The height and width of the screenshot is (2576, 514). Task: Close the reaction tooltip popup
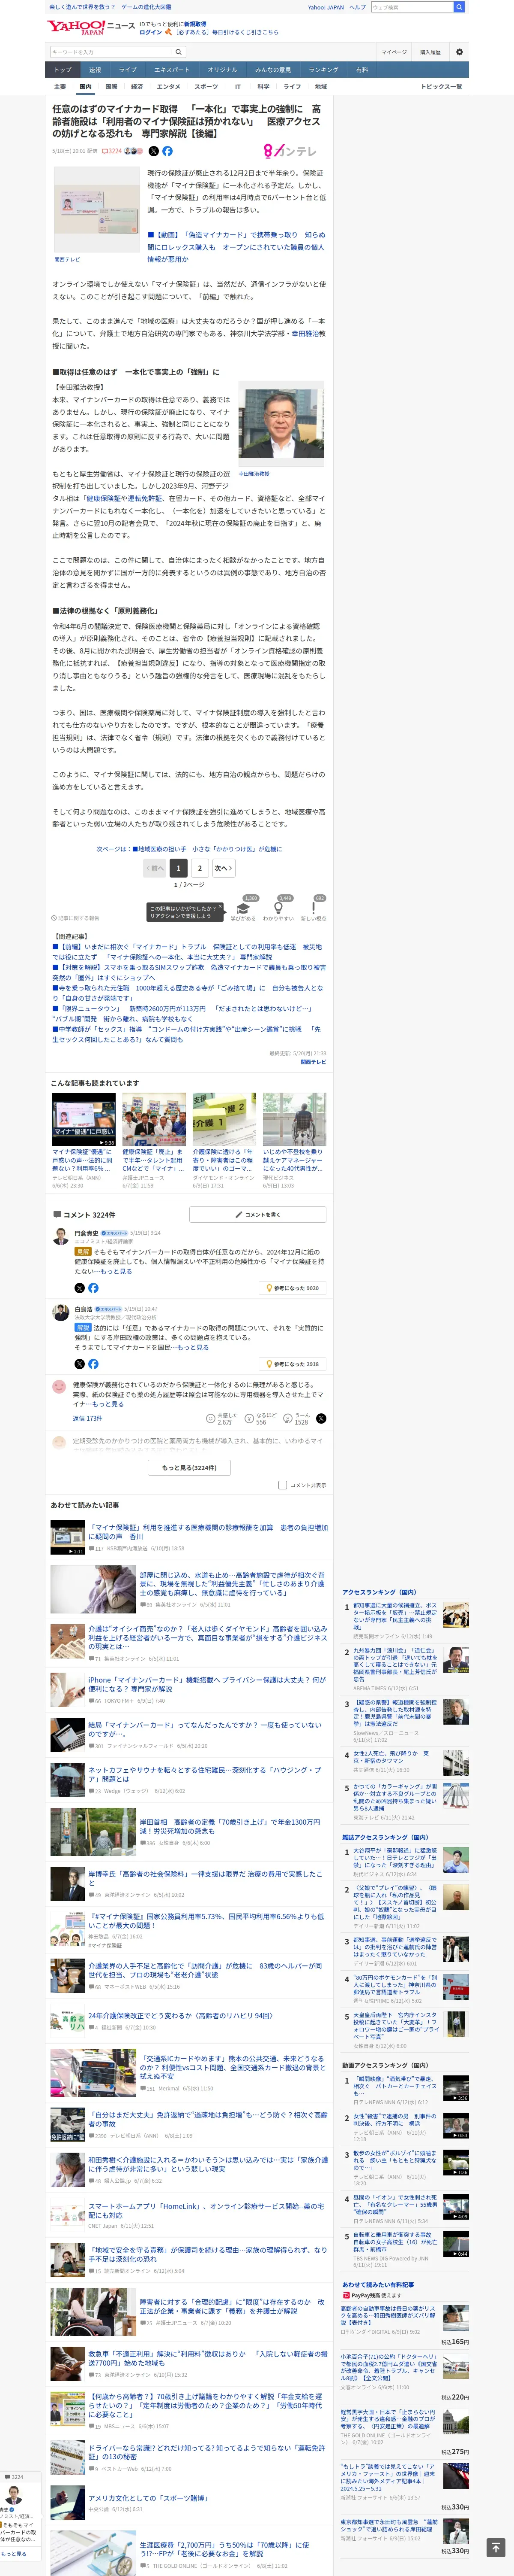pyautogui.click(x=220, y=906)
